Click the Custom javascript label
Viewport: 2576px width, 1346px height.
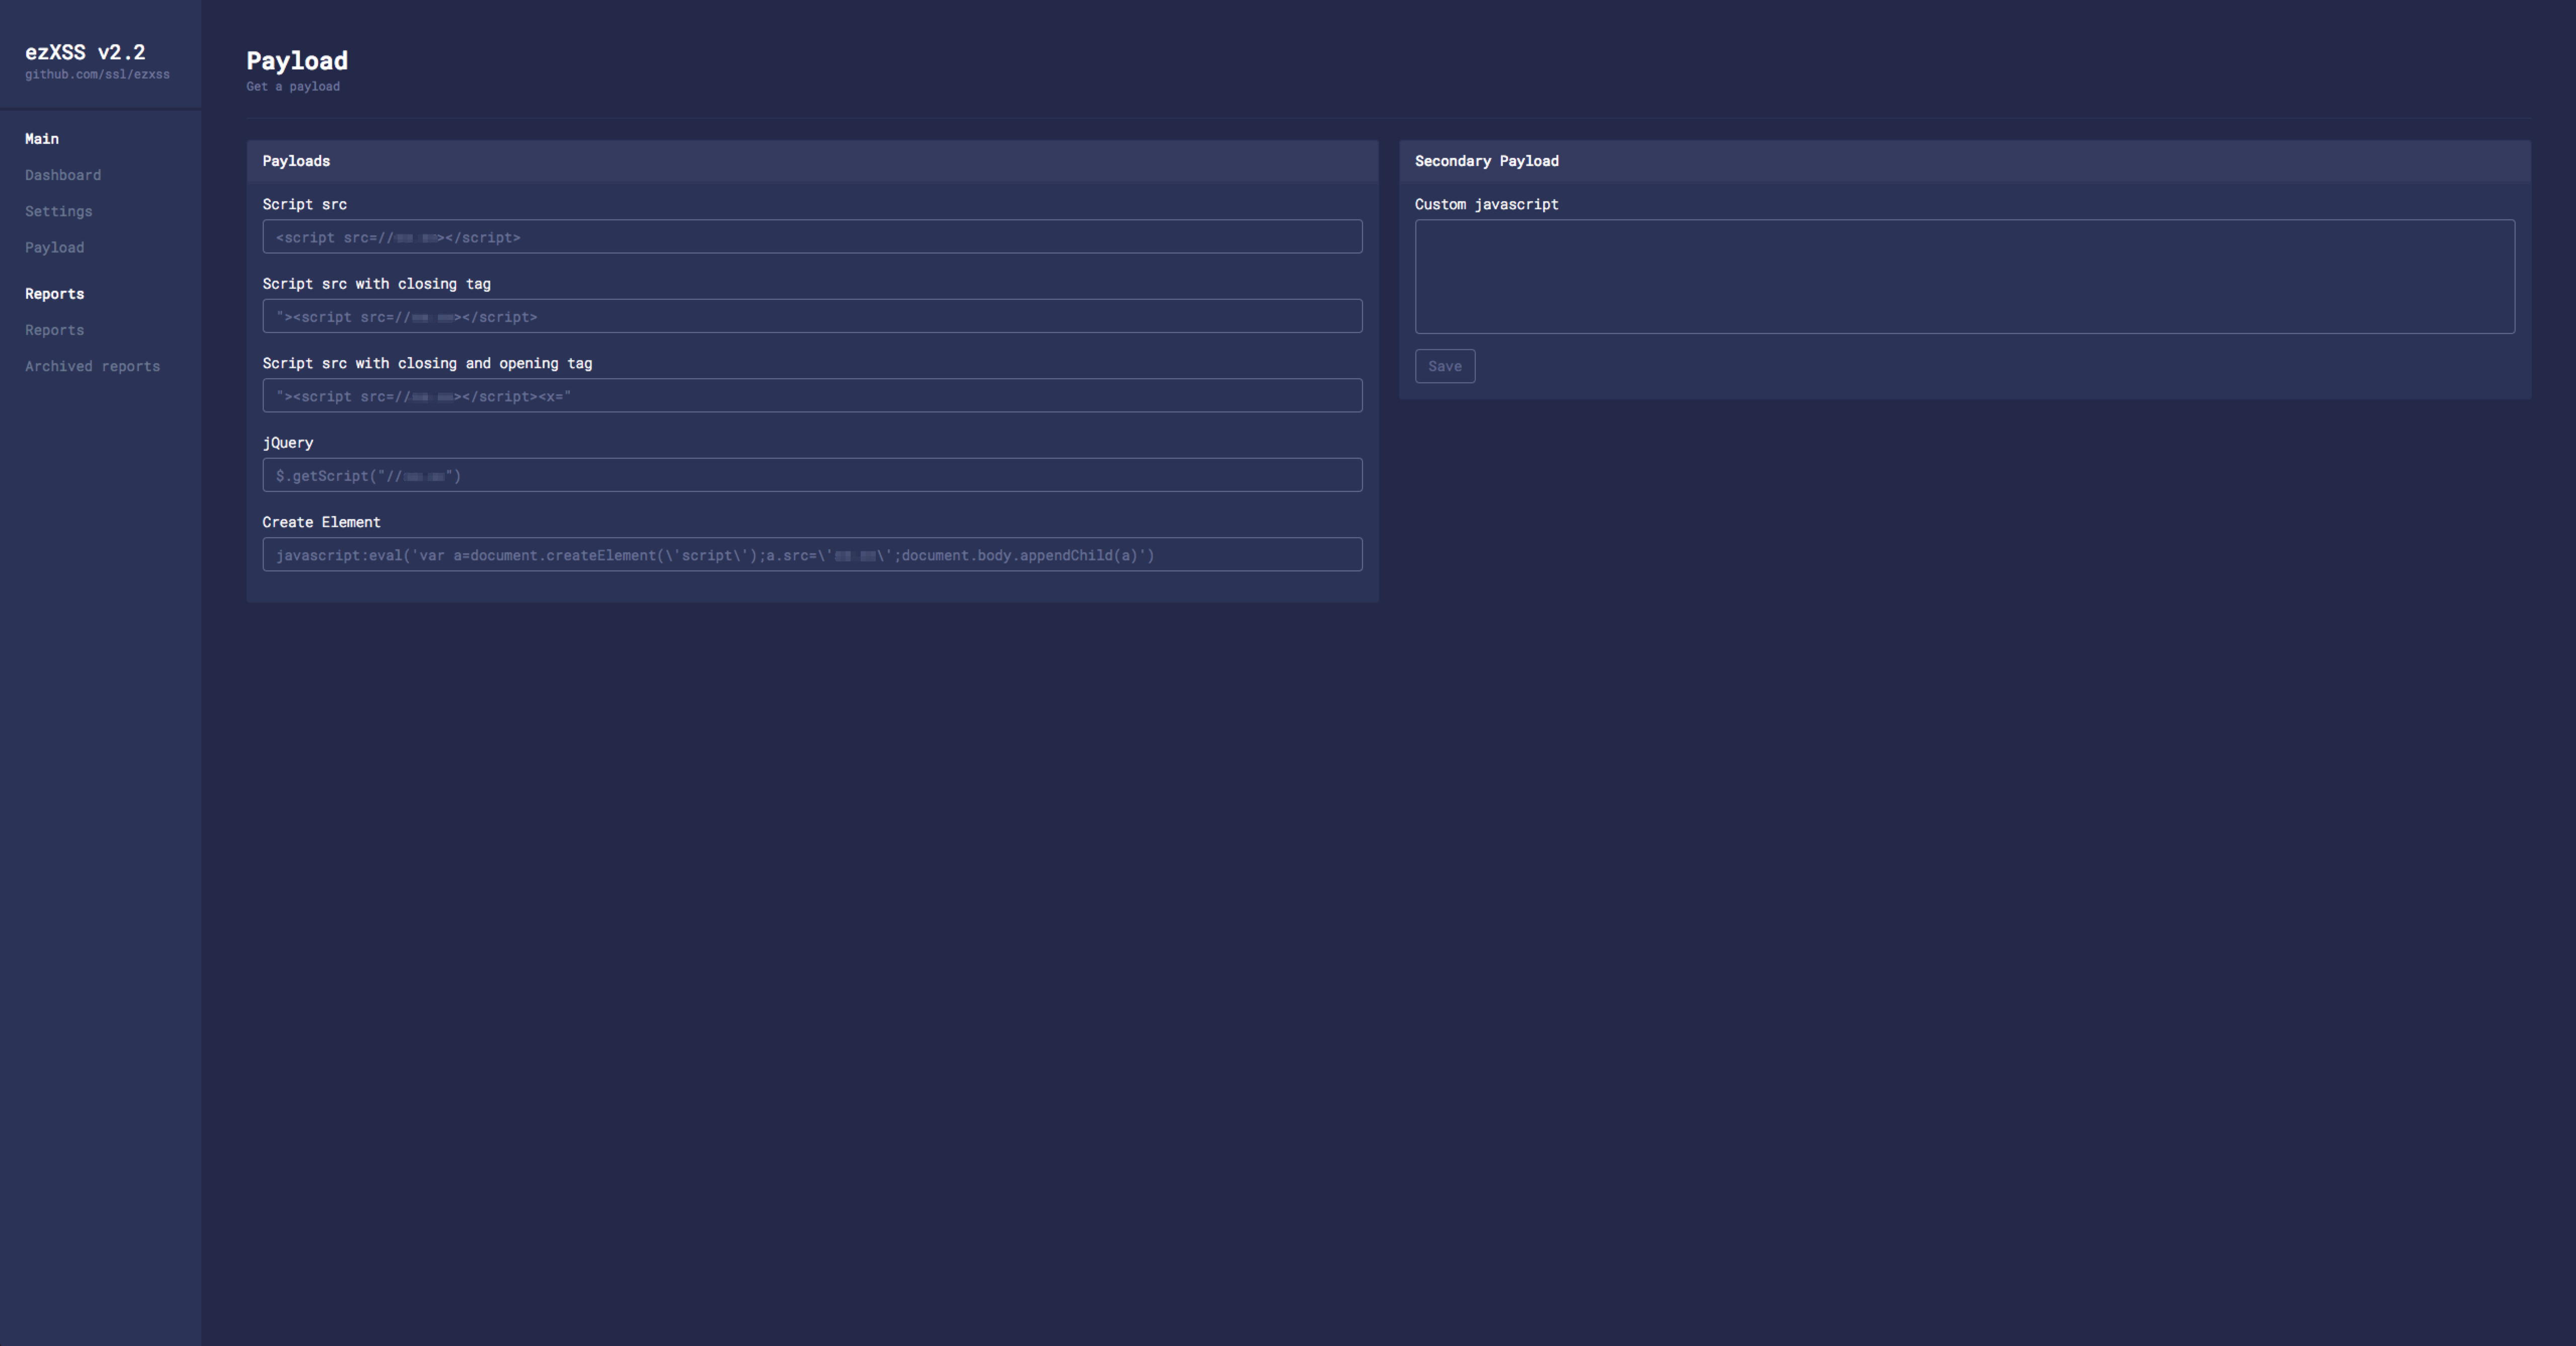tap(1485, 205)
